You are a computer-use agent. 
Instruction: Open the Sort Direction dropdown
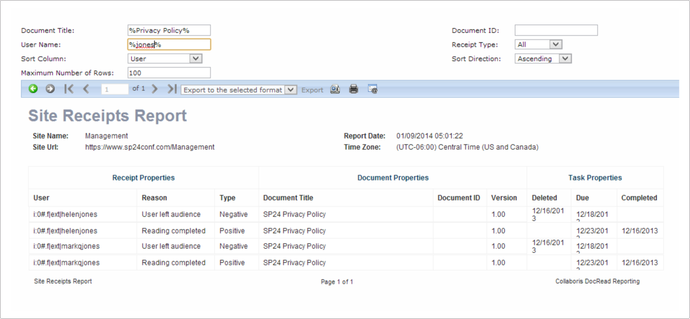565,59
